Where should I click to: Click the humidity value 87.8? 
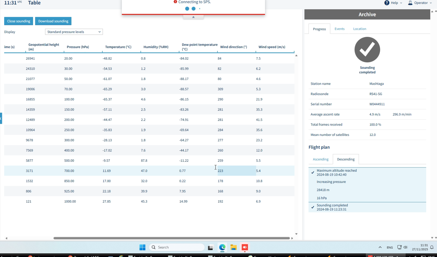(x=144, y=161)
